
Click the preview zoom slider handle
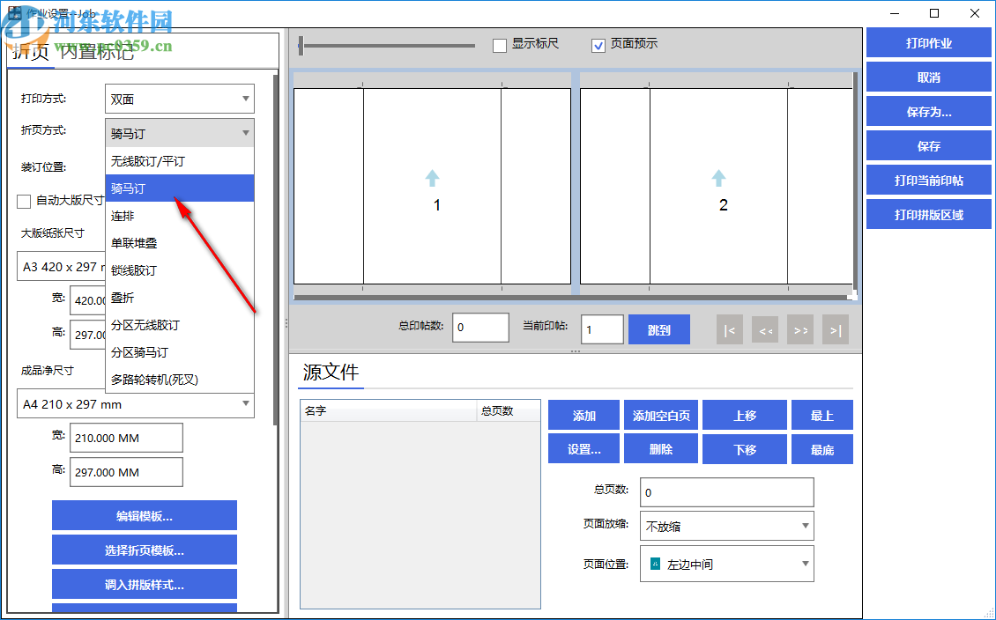[301, 46]
